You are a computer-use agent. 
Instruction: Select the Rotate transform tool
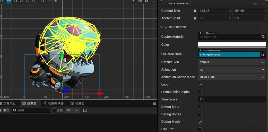point(15,1)
